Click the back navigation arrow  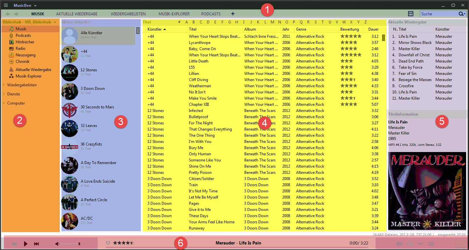(8, 14)
